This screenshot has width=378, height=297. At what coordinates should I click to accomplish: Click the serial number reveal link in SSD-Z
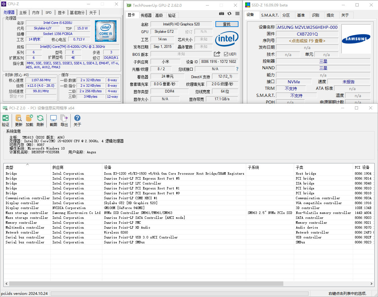pos(307,40)
